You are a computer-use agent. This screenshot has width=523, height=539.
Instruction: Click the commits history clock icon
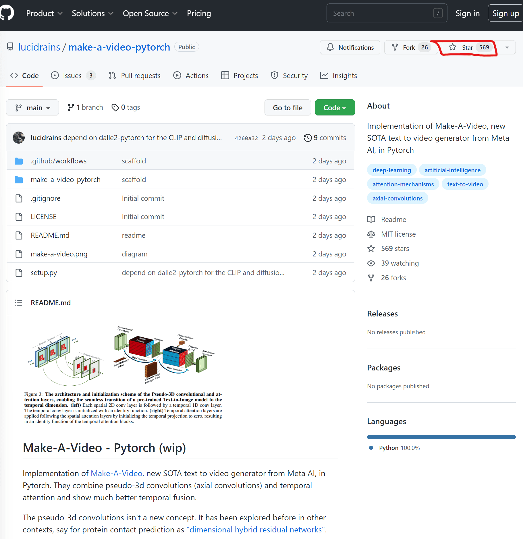(x=308, y=138)
